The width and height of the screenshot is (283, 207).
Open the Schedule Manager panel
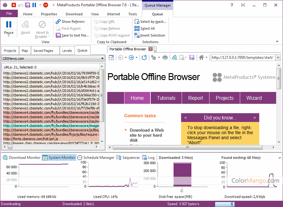pos(96,158)
